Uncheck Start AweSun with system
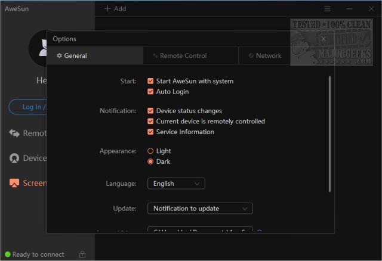The width and height of the screenshot is (382, 261). click(150, 81)
